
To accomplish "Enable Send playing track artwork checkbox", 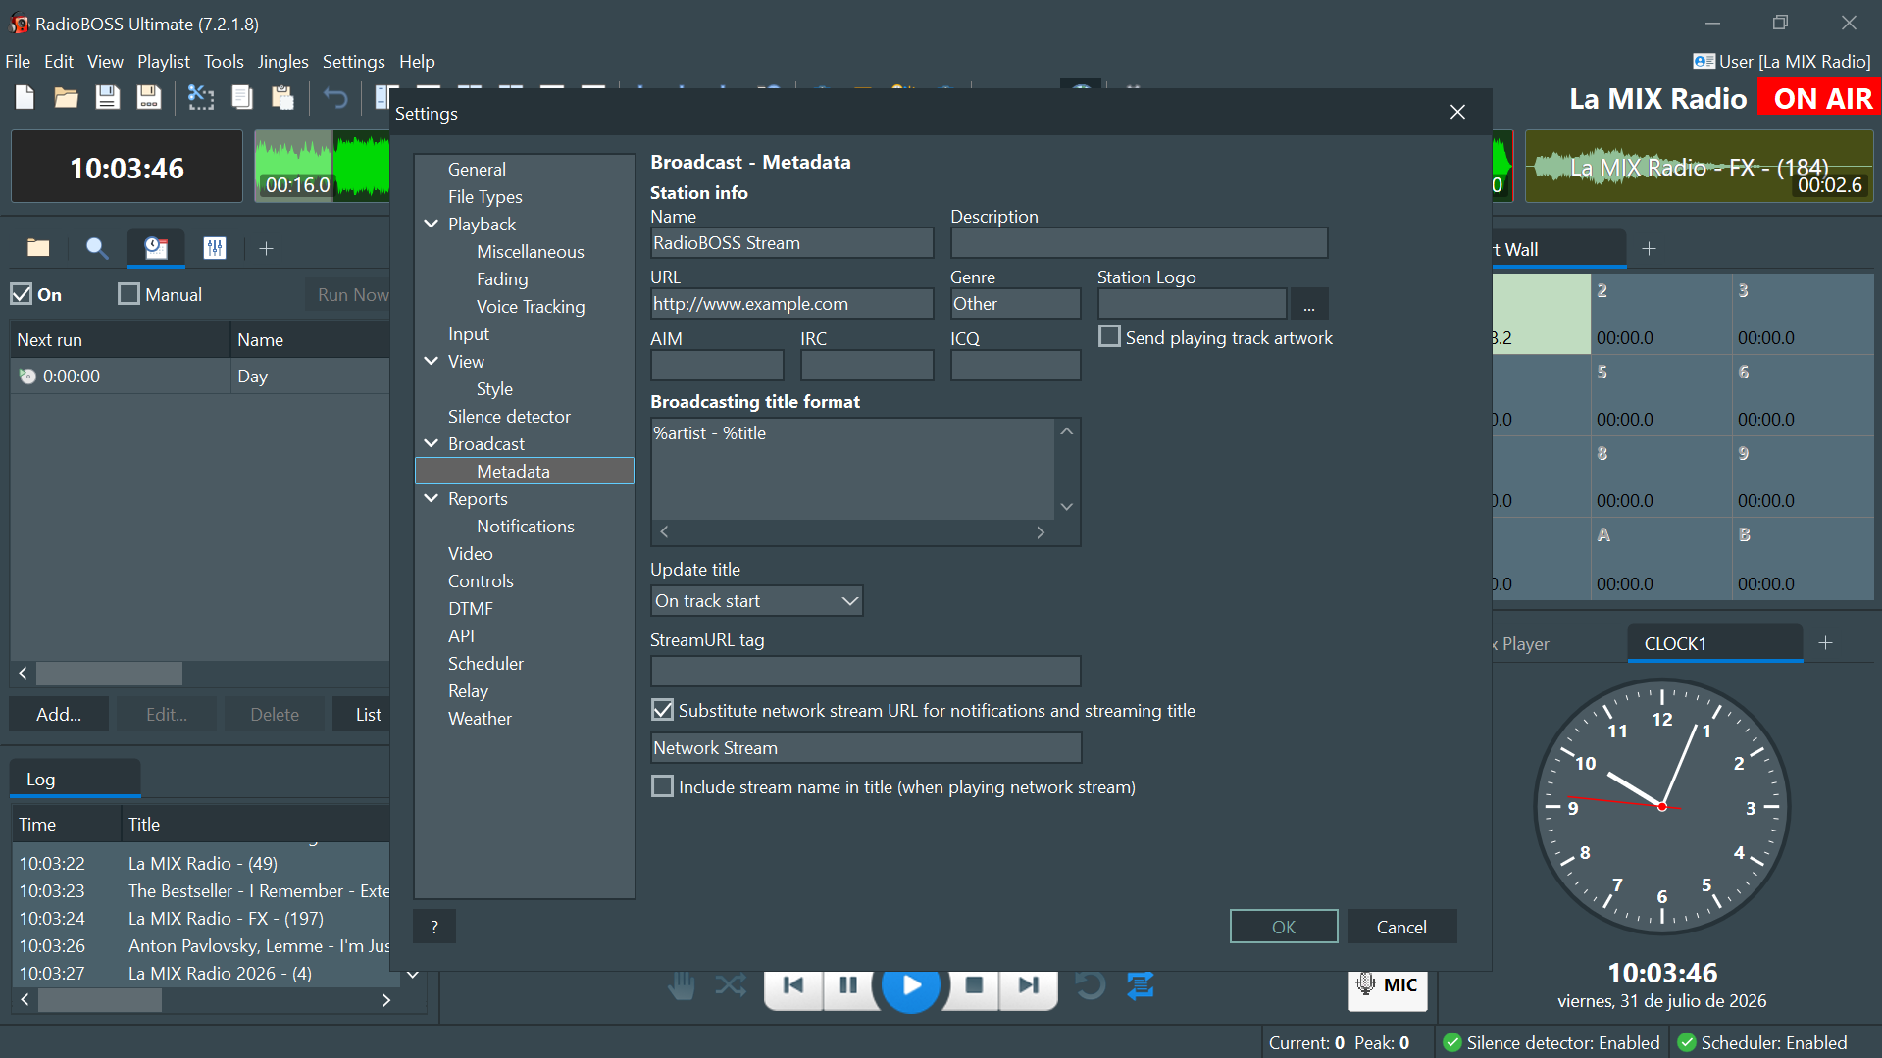I will (x=1109, y=337).
